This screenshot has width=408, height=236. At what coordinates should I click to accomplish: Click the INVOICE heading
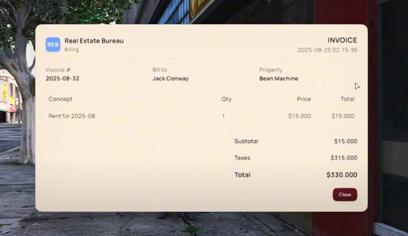[342, 40]
